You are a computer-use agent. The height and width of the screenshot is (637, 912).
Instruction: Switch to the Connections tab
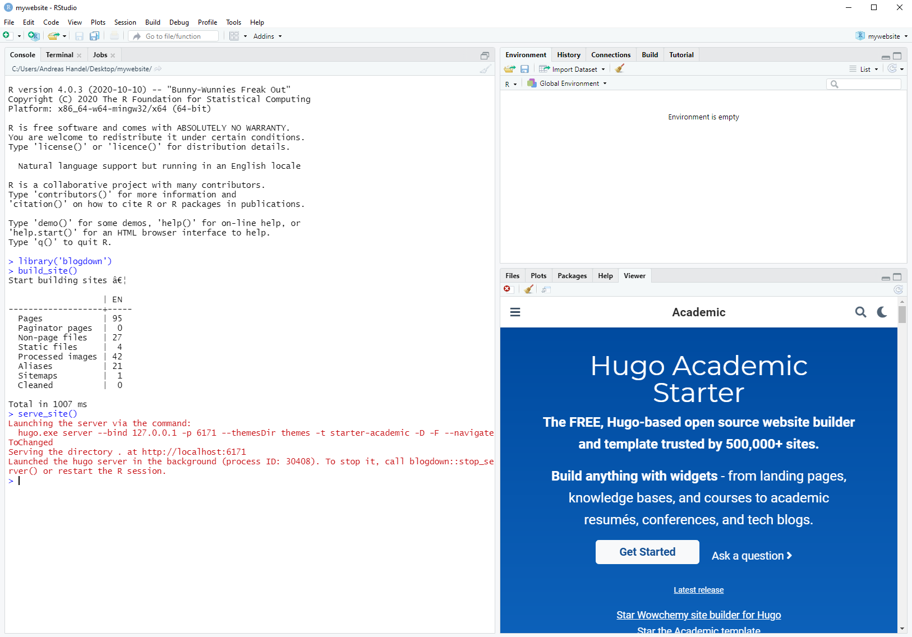[x=611, y=55]
